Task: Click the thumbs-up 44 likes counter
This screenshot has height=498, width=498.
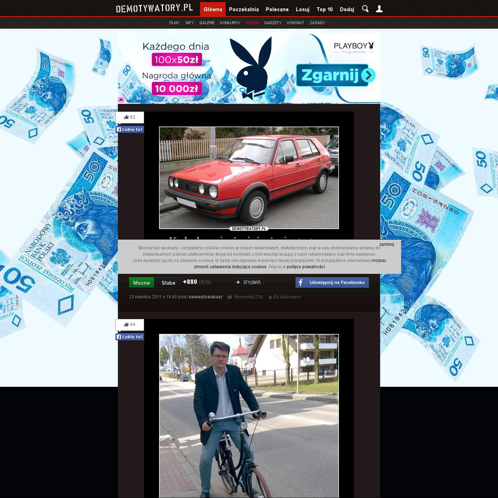Action: coord(130,325)
